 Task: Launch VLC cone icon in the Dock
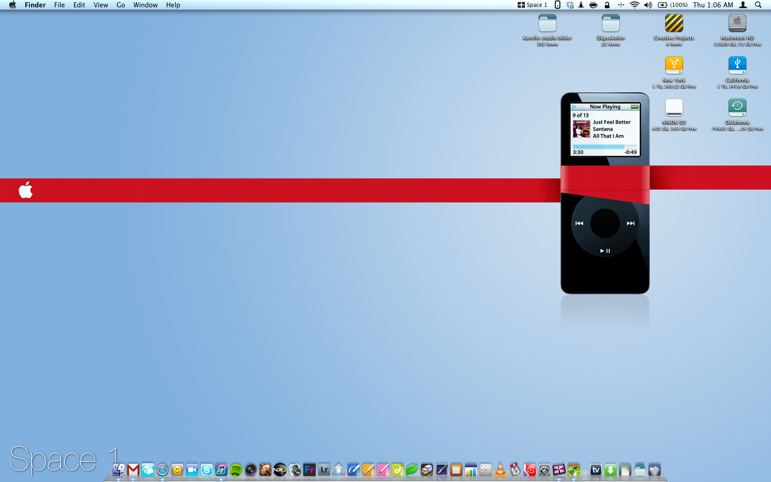pos(500,470)
